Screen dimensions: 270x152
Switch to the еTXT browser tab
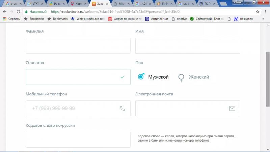point(36,4)
